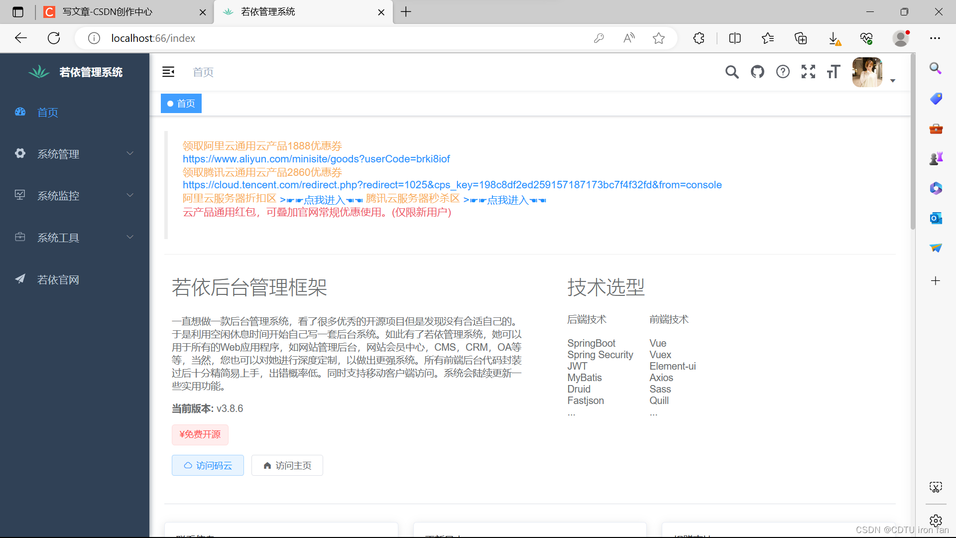The image size is (956, 538).
Task: Expand the 系统管理 menu
Action: [x=58, y=154]
